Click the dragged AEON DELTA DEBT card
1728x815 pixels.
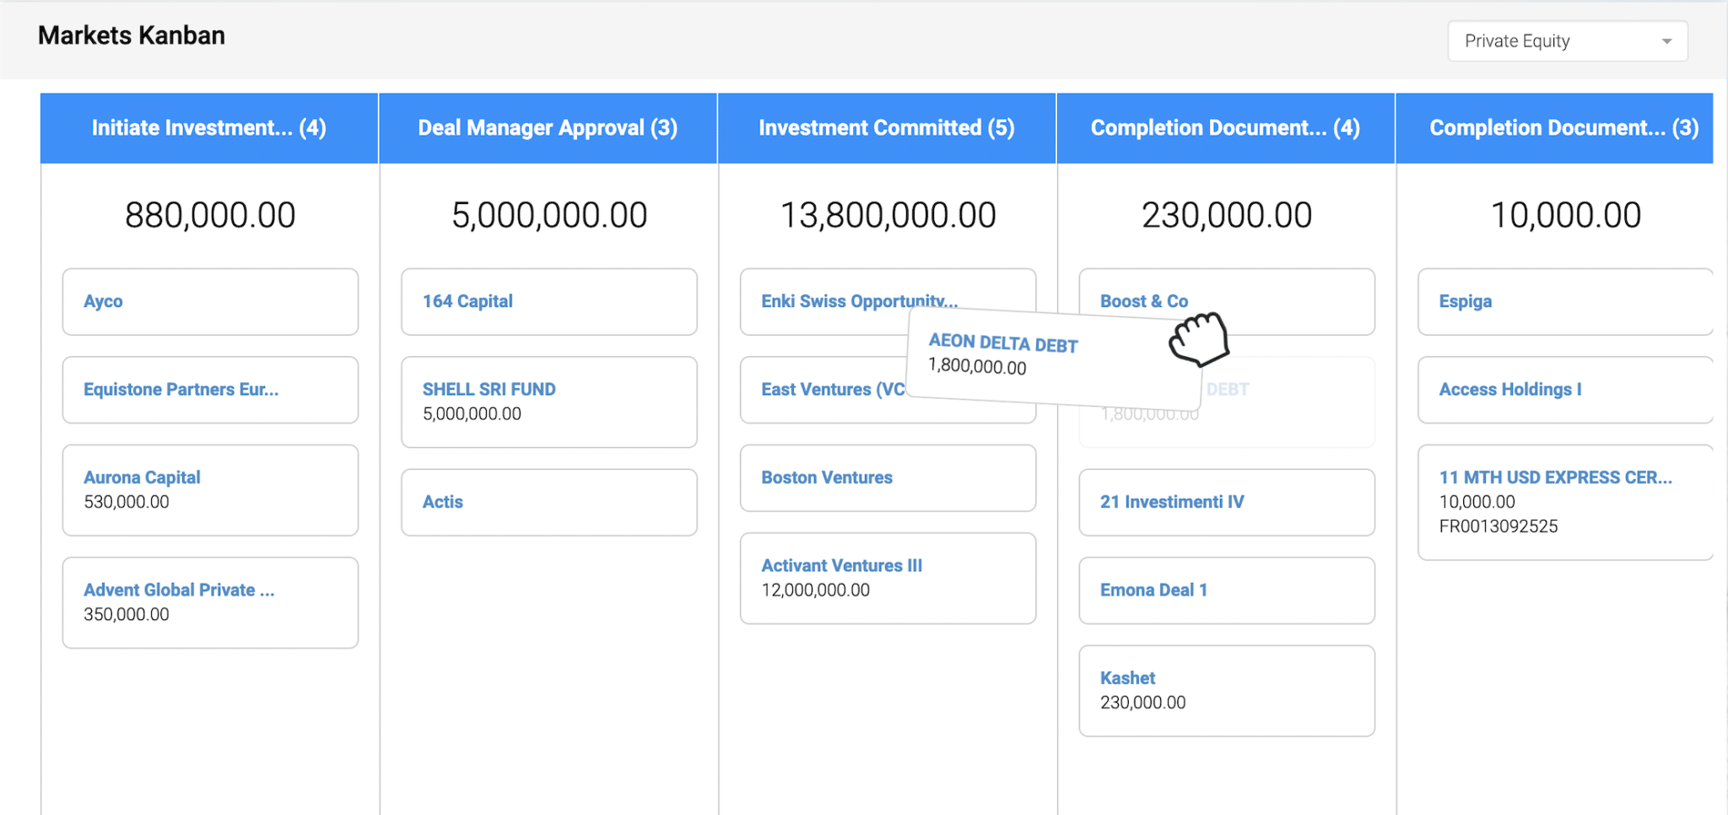(1055, 359)
